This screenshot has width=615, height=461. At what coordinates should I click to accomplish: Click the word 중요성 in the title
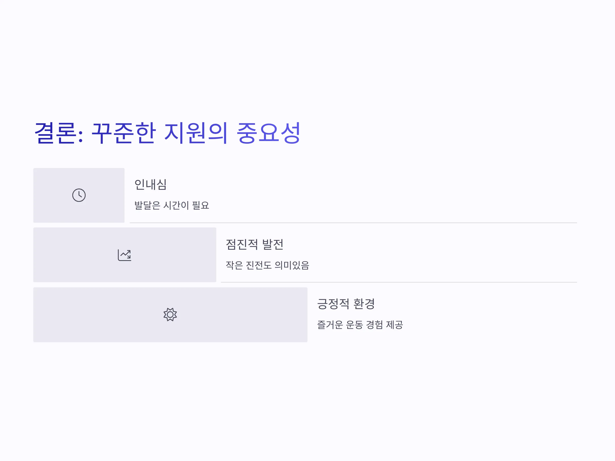click(x=268, y=133)
